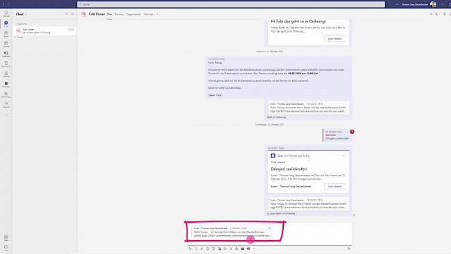Open the Power BI app in sidebar
Image resolution: width=451 pixels, height=254 pixels.
coord(6,74)
